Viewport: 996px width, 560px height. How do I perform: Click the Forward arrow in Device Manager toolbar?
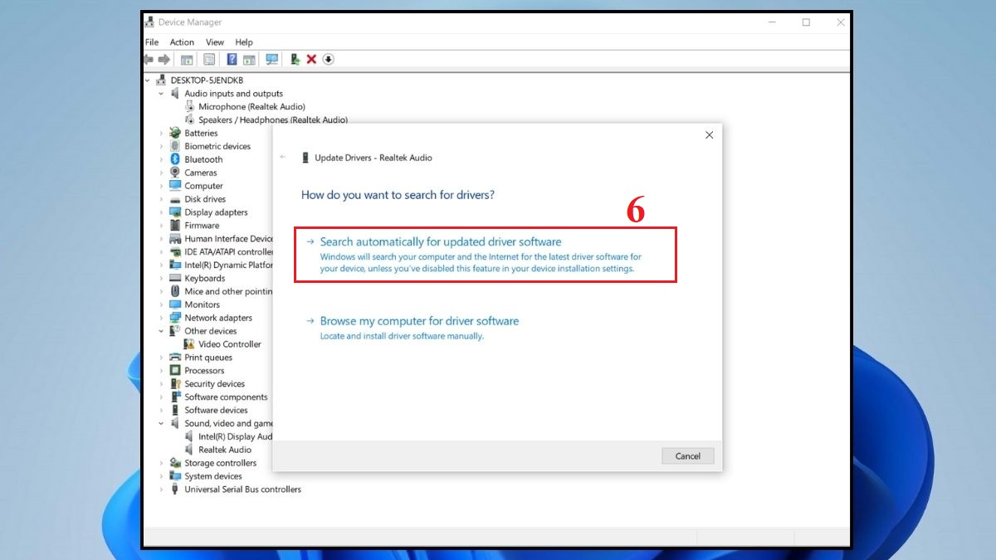(164, 59)
